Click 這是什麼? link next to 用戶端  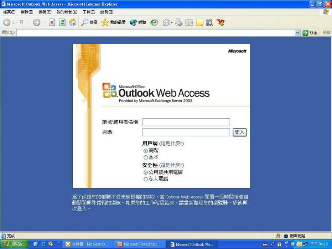coord(172,144)
